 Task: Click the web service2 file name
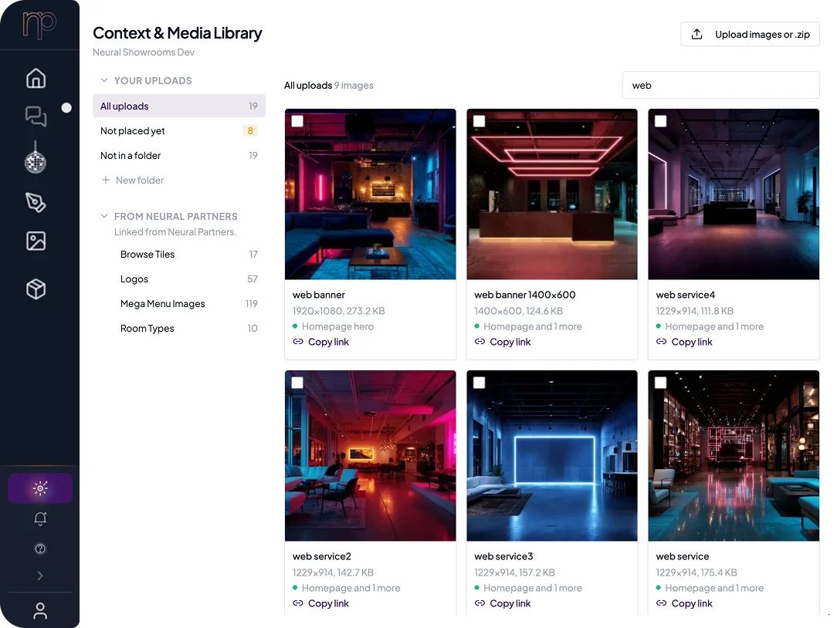(322, 556)
